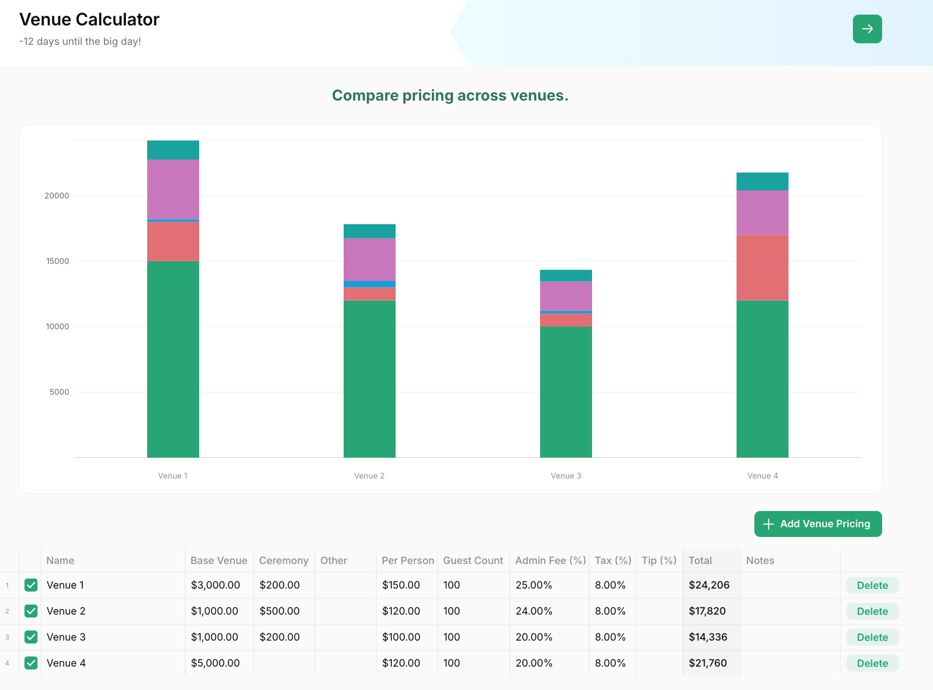Viewport: 933px width, 690px height.
Task: Click the empty Ceremony cell for Venue 4
Action: (284, 663)
